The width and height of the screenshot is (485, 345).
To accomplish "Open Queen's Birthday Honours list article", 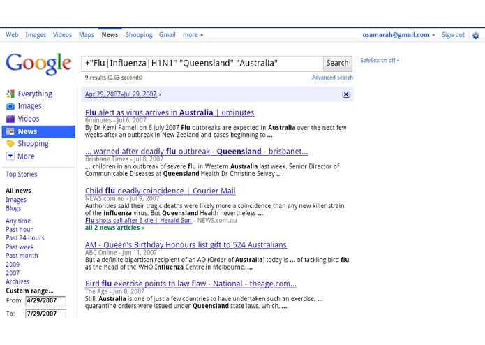I will (x=186, y=244).
